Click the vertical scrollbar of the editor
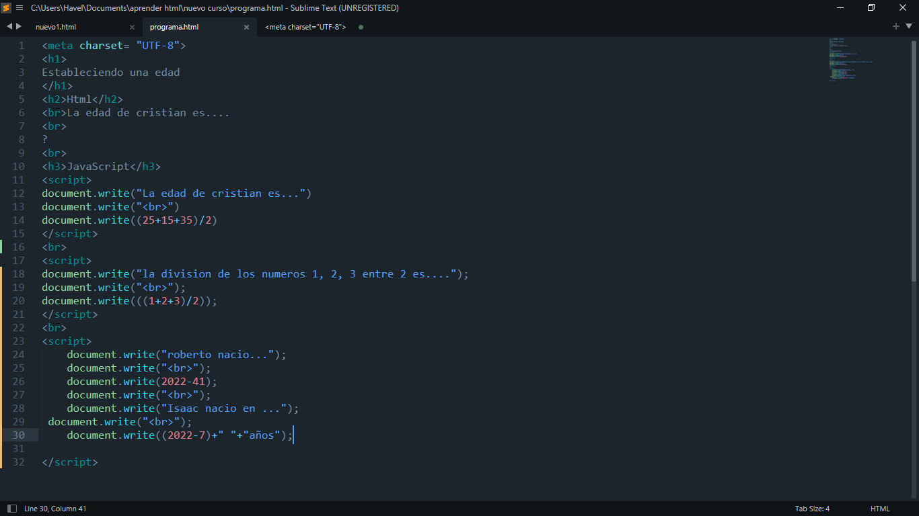This screenshot has height=516, width=919. pyautogui.click(x=914, y=160)
